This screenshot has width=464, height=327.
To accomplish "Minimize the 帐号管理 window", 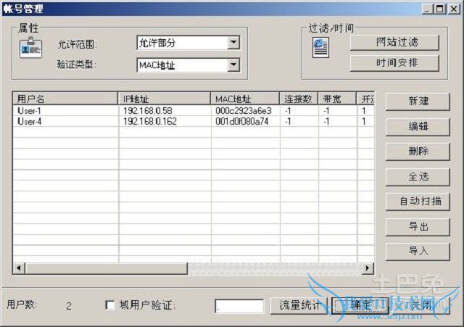I will pyautogui.click(x=427, y=9).
